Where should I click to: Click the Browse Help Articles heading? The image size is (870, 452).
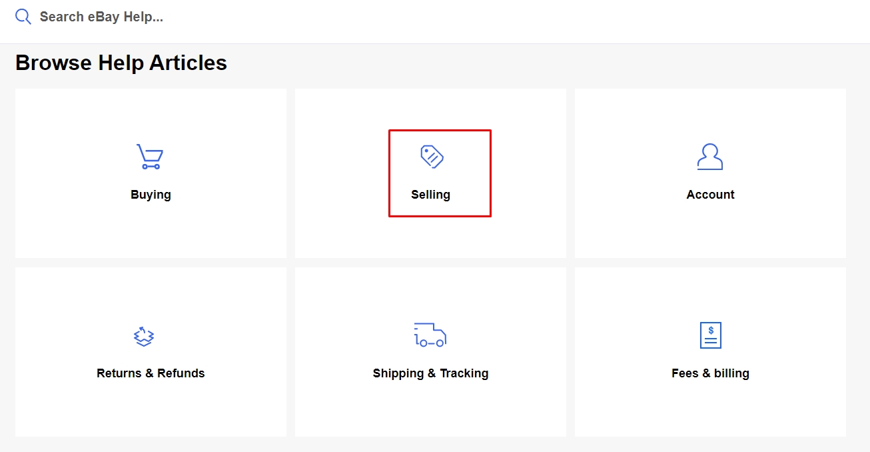[121, 63]
